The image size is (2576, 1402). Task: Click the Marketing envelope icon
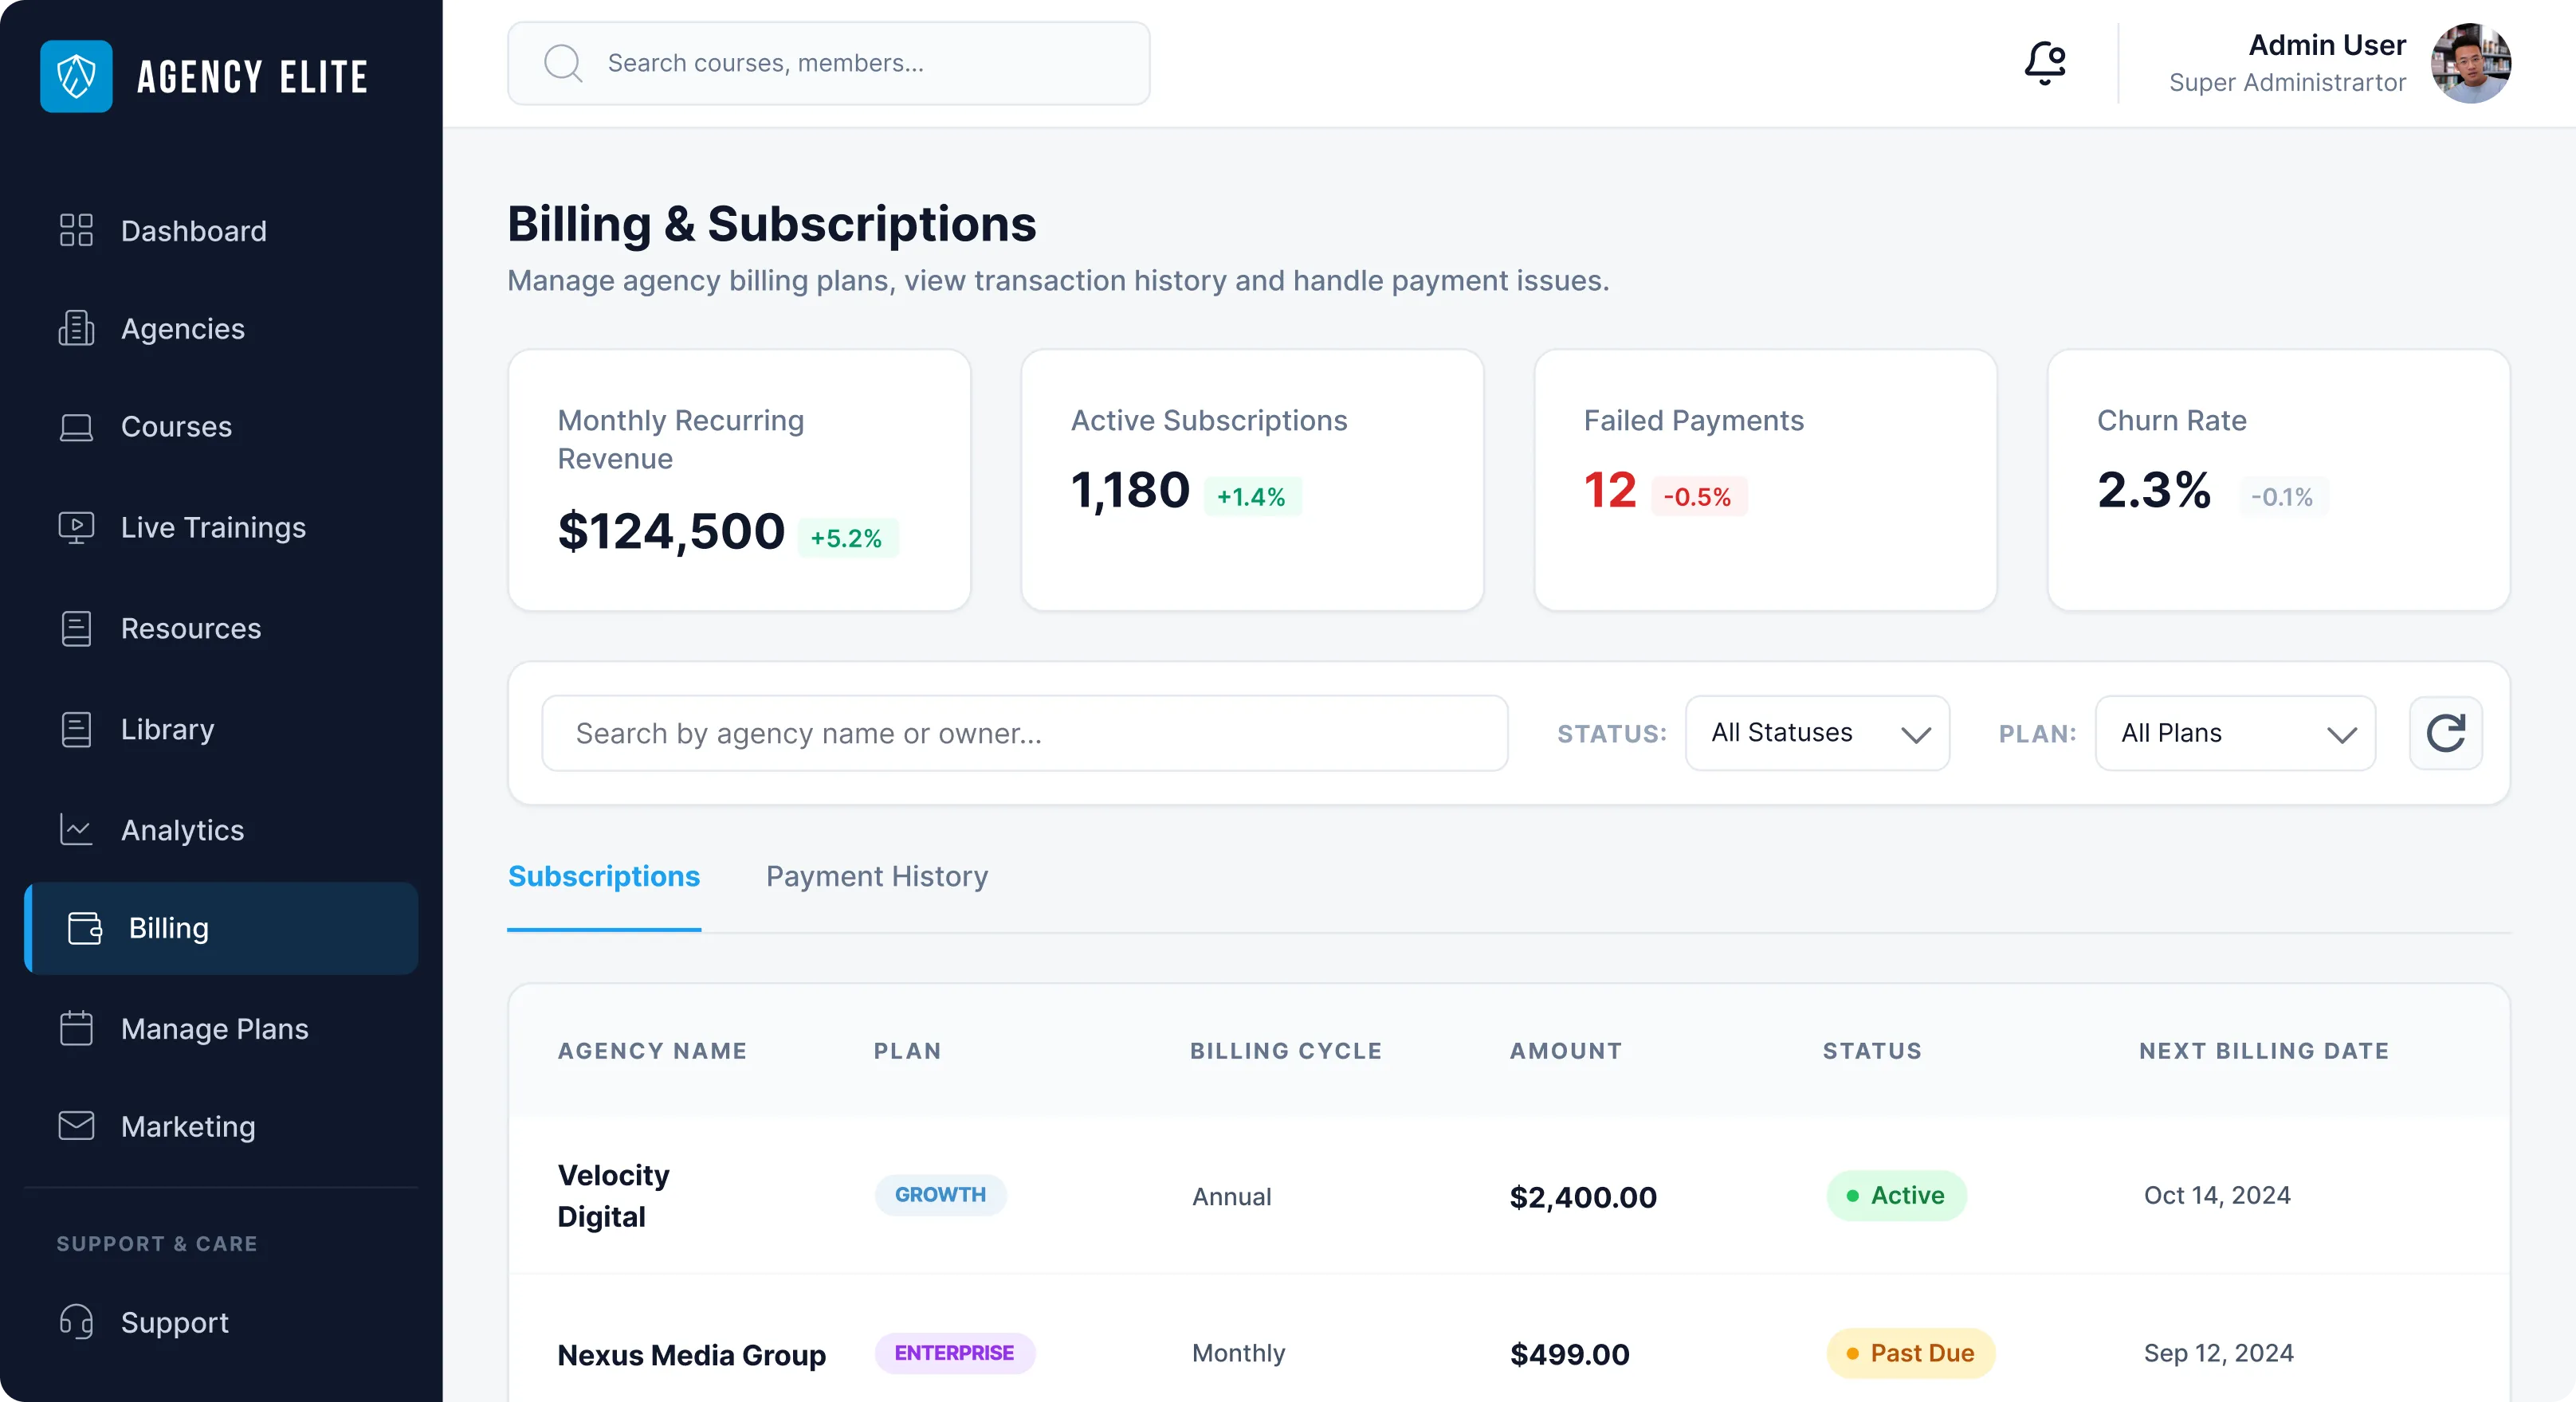click(76, 1126)
